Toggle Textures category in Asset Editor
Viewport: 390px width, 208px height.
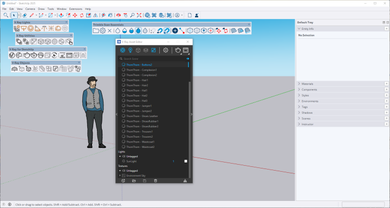click(153, 50)
